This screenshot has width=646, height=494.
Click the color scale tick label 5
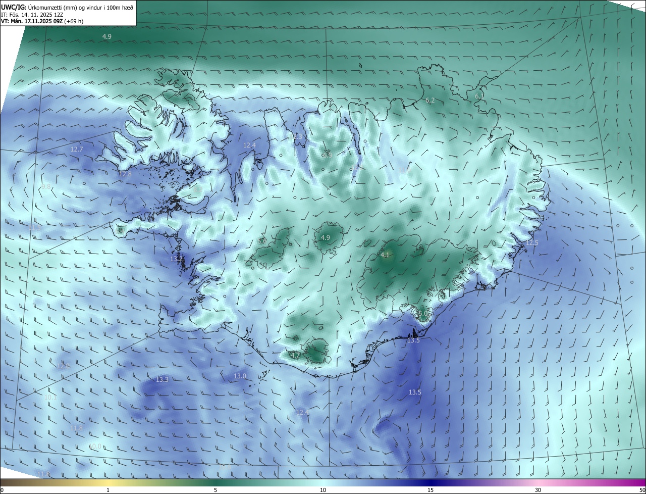(x=216, y=490)
